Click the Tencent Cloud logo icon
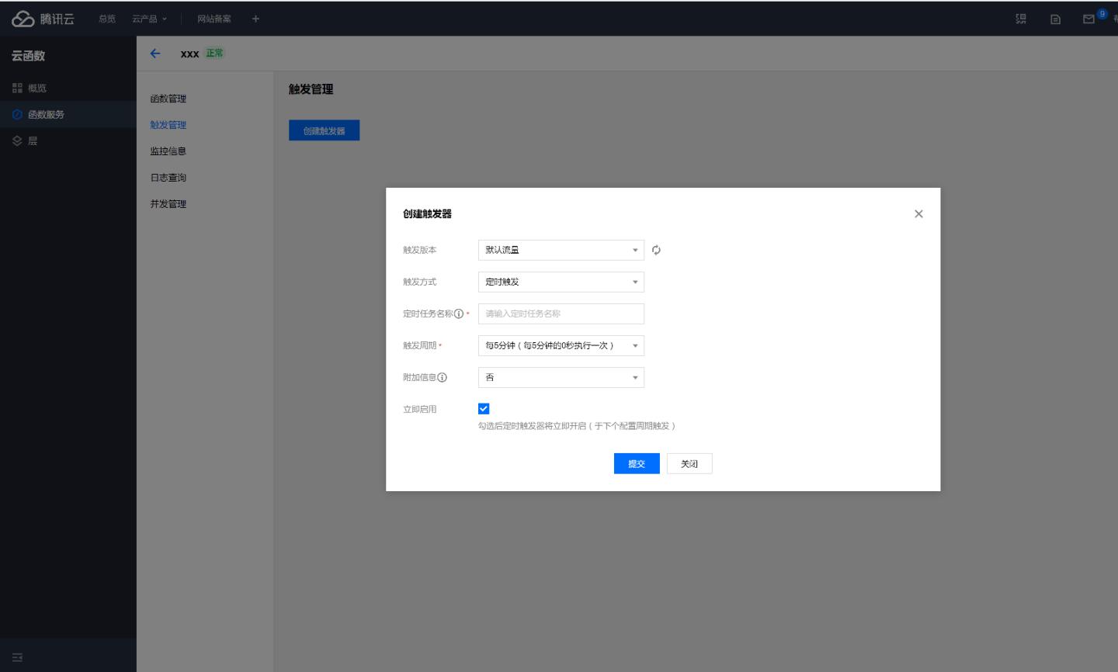1118x672 pixels. point(23,19)
